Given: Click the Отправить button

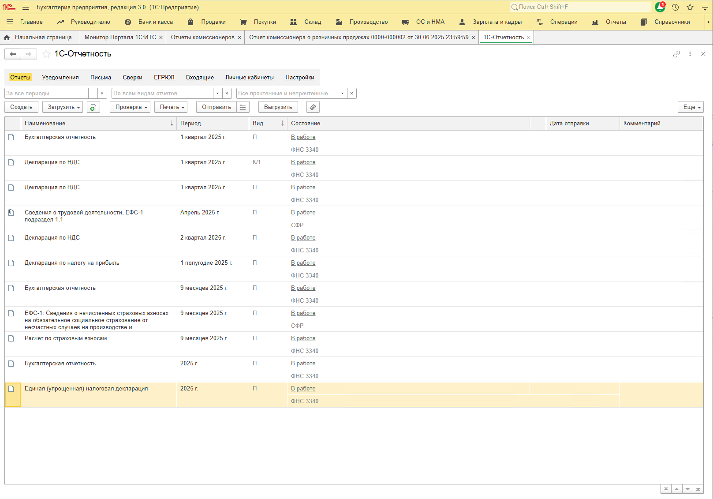Looking at the screenshot, I should pos(216,107).
